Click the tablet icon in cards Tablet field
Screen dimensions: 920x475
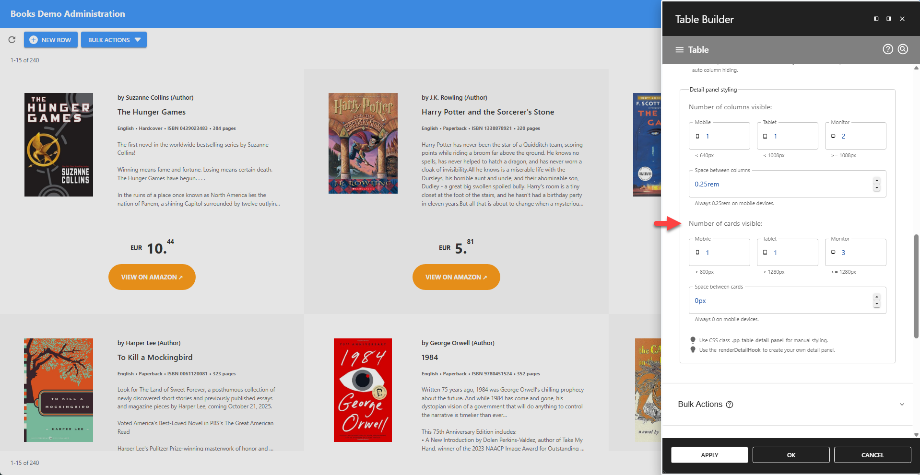[765, 253]
